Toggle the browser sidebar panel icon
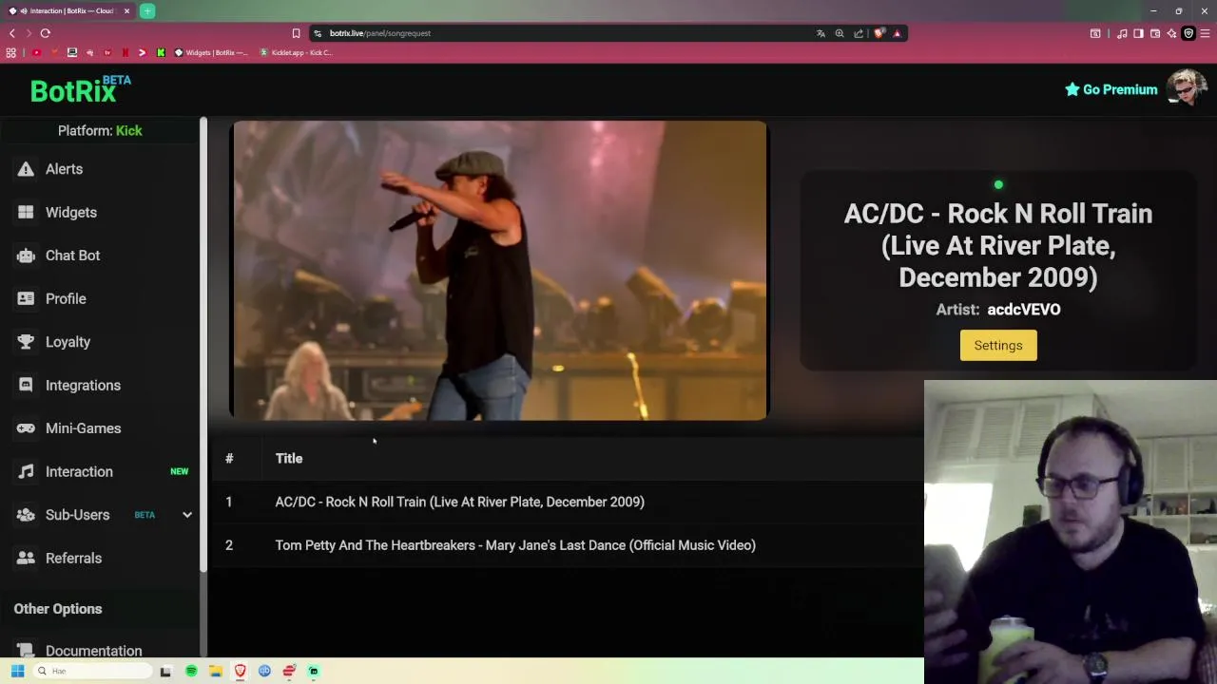The height and width of the screenshot is (684, 1217). pos(1139,33)
